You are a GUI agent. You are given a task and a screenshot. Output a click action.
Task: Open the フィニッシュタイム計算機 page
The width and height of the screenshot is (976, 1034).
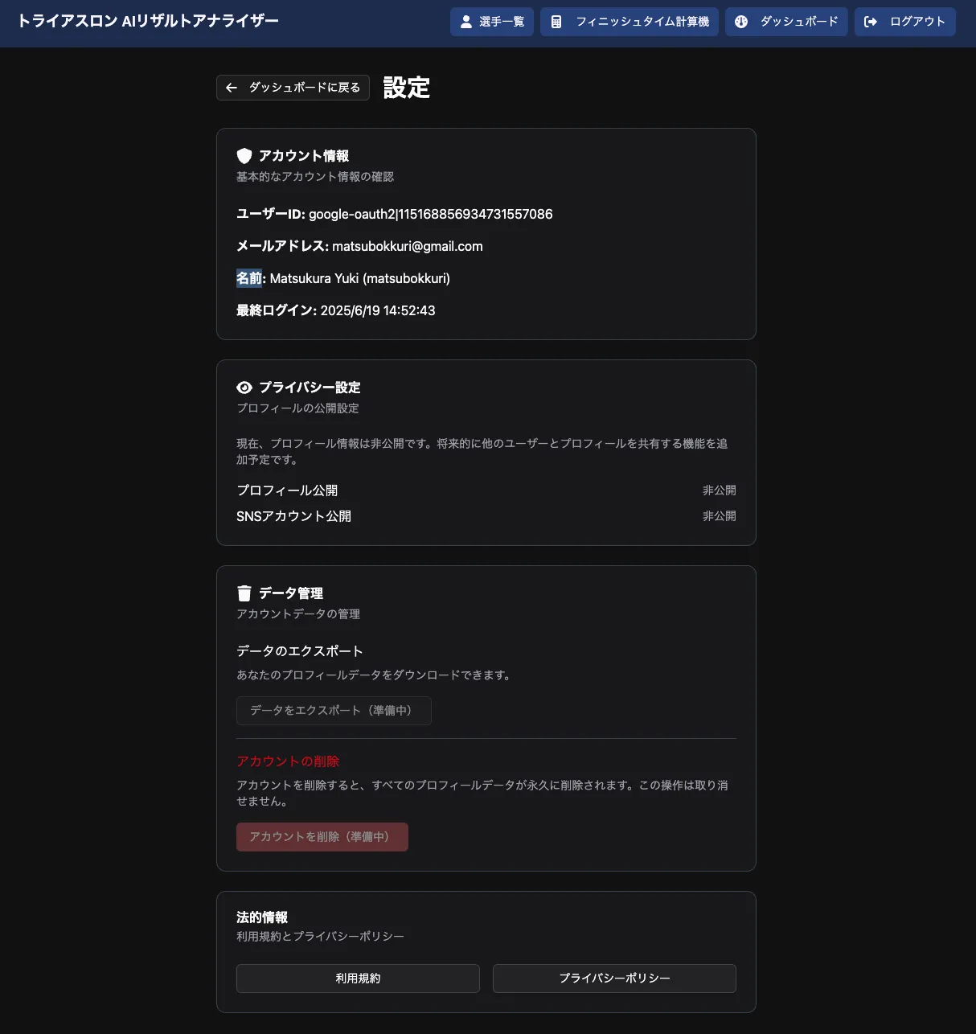[x=629, y=22]
